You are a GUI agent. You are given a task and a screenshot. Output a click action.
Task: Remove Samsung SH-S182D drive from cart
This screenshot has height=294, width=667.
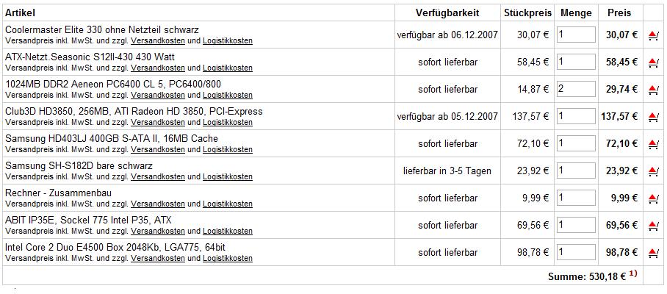pyautogui.click(x=653, y=171)
